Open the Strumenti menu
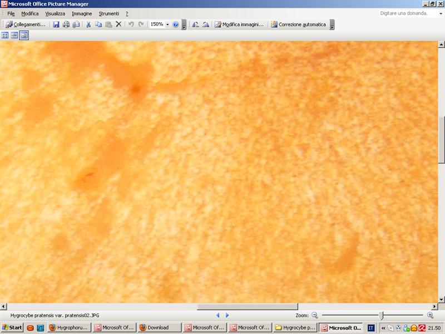Image resolution: width=445 pixels, height=334 pixels. pyautogui.click(x=108, y=13)
